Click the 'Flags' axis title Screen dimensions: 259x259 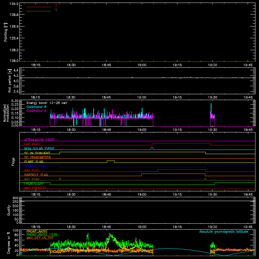13,162
